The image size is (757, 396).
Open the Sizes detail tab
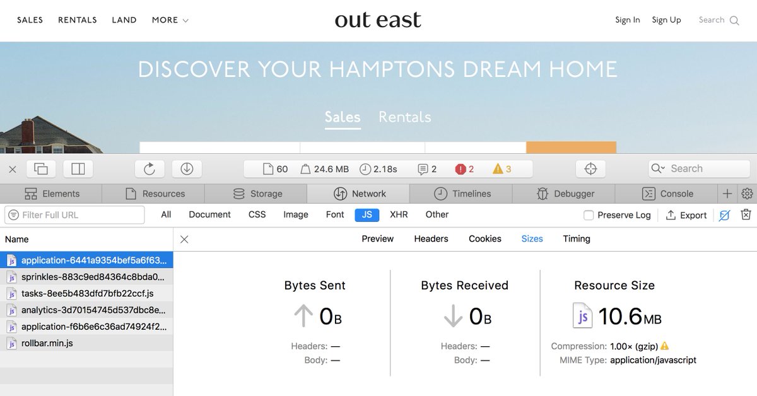[532, 239]
